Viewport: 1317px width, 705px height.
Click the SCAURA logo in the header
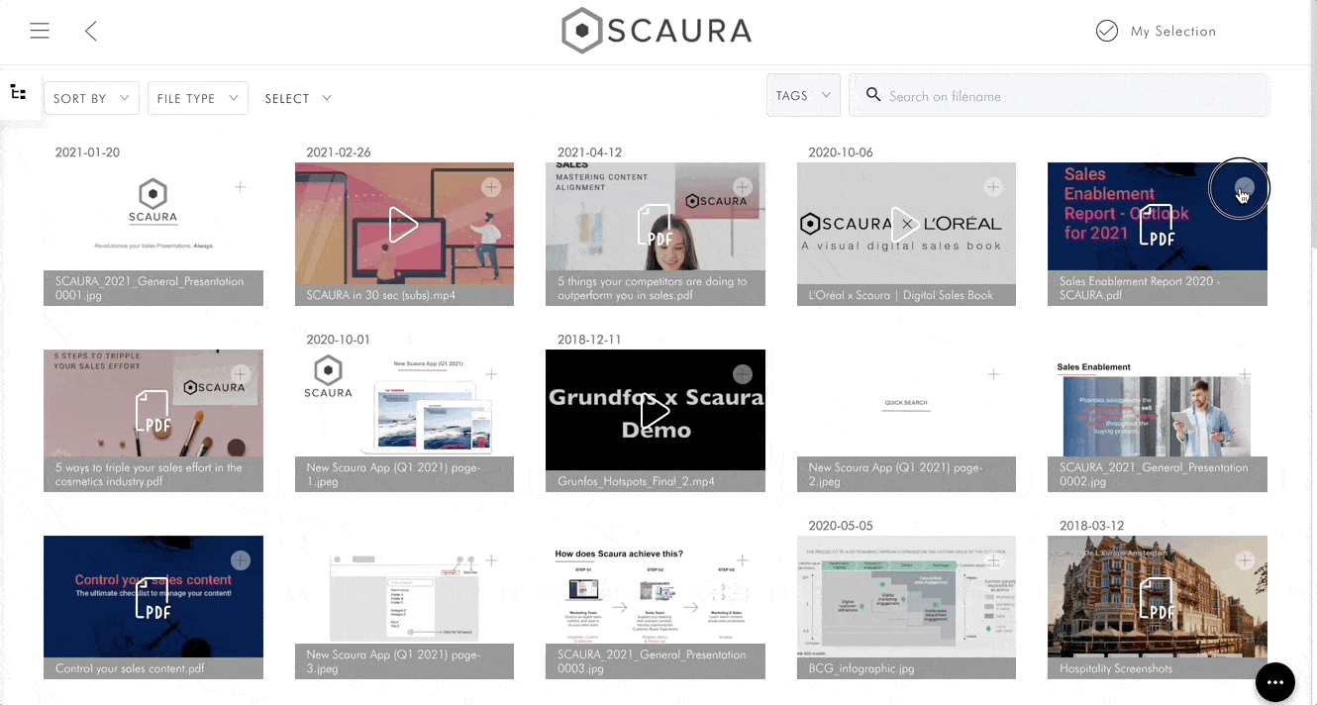658,31
